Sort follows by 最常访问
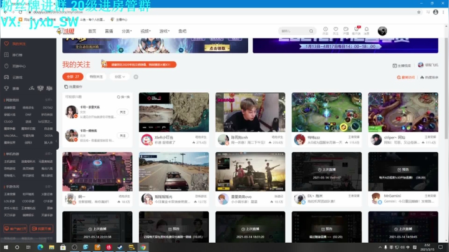The height and width of the screenshot is (252, 449). tap(406, 77)
